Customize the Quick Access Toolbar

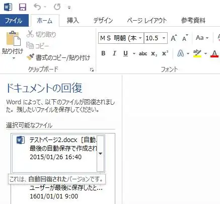pyautogui.click(x=69, y=8)
